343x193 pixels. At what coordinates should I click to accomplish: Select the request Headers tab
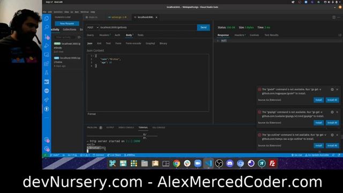tap(105, 35)
